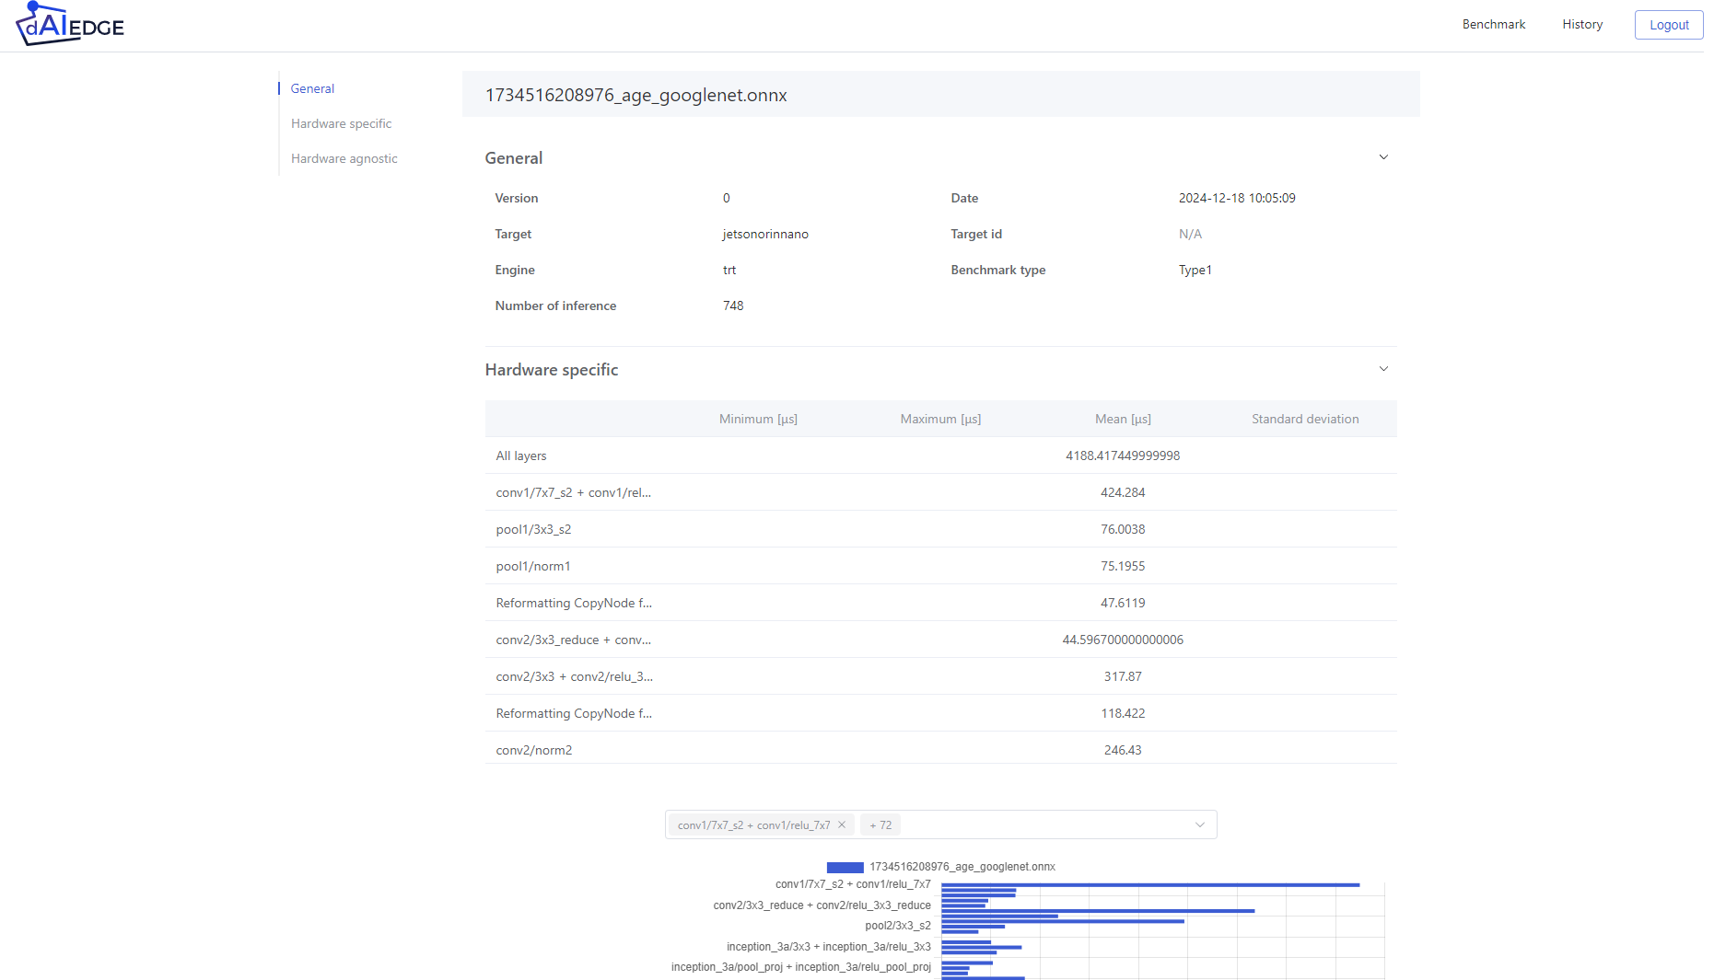1714x980 pixels.
Task: Open the History page
Action: (x=1582, y=24)
